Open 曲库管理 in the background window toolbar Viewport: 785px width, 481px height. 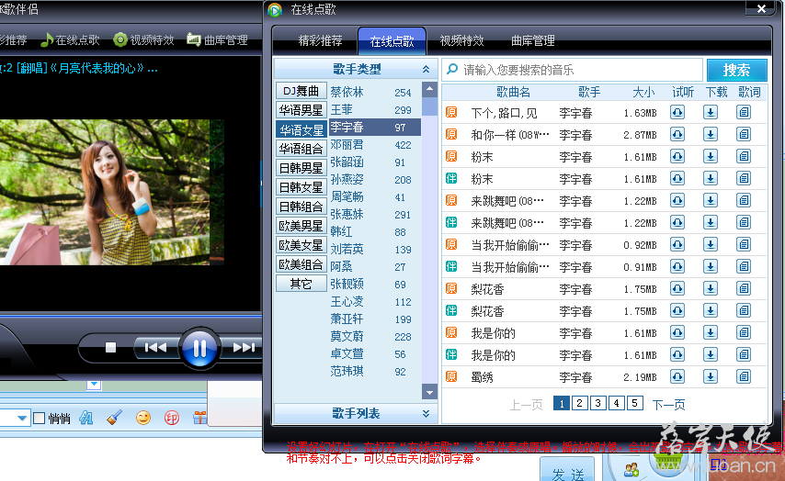point(217,40)
